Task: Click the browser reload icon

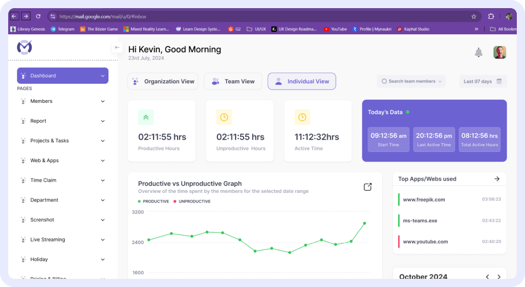Action: 38,16
